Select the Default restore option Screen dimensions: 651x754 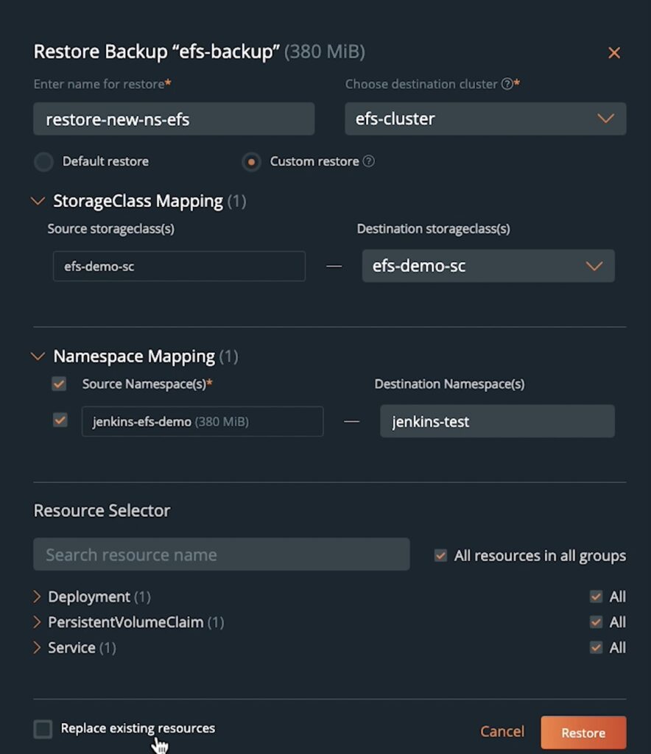pyautogui.click(x=44, y=162)
